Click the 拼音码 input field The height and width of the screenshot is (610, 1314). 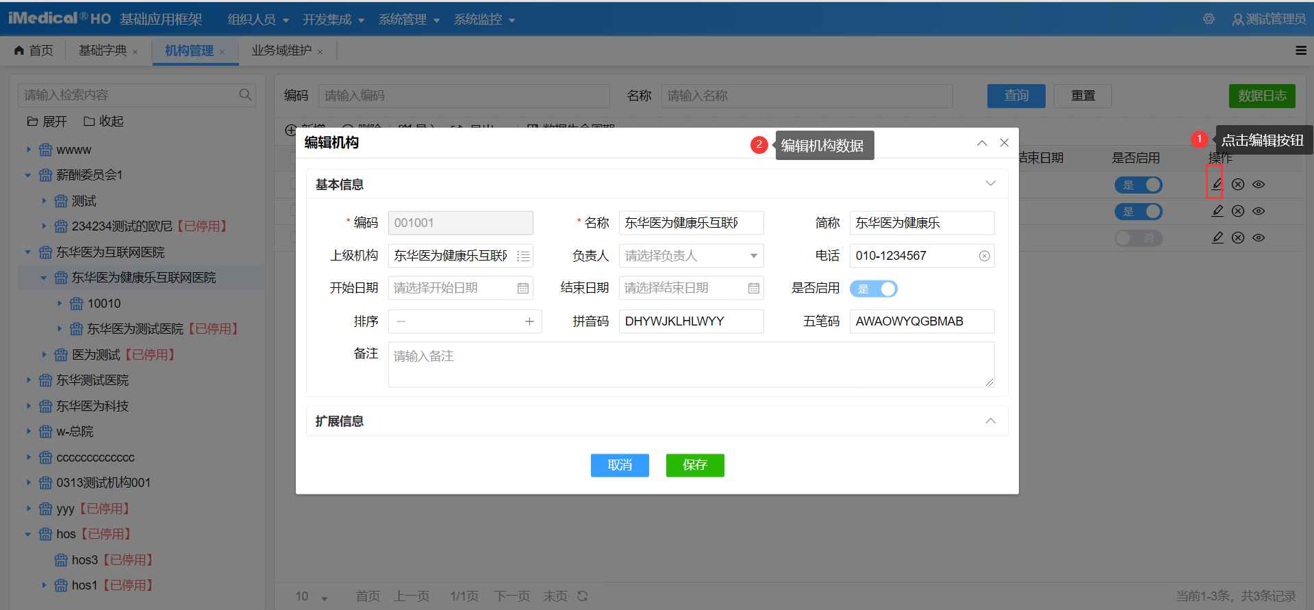(x=691, y=321)
